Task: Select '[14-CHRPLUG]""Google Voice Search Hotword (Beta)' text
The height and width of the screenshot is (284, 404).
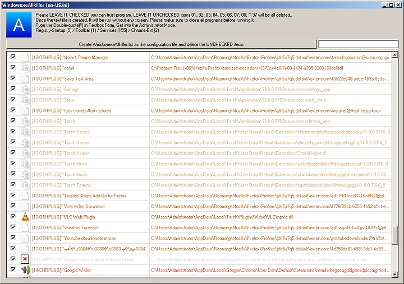Action: pos(82,259)
